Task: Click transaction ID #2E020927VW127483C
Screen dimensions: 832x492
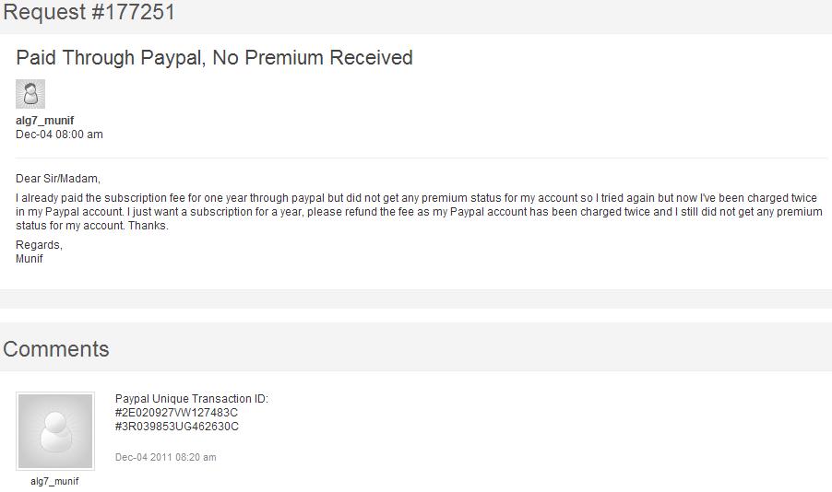Action: click(176, 413)
